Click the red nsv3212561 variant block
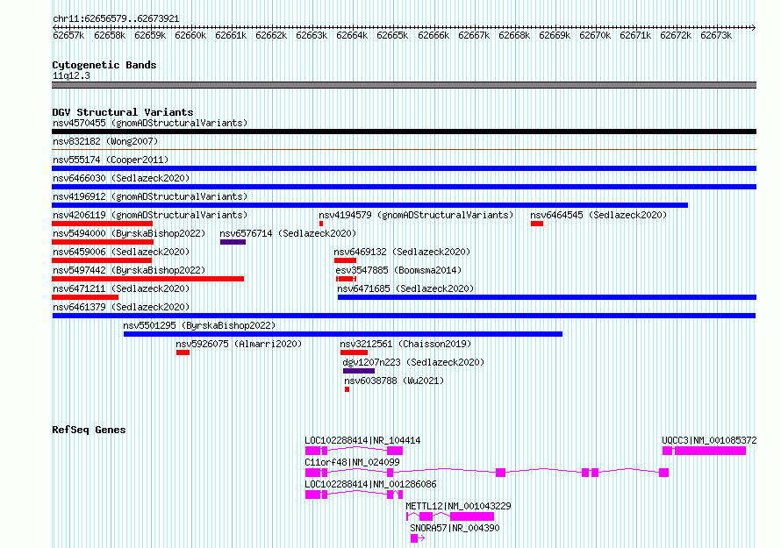The height and width of the screenshot is (548, 781). [x=355, y=352]
